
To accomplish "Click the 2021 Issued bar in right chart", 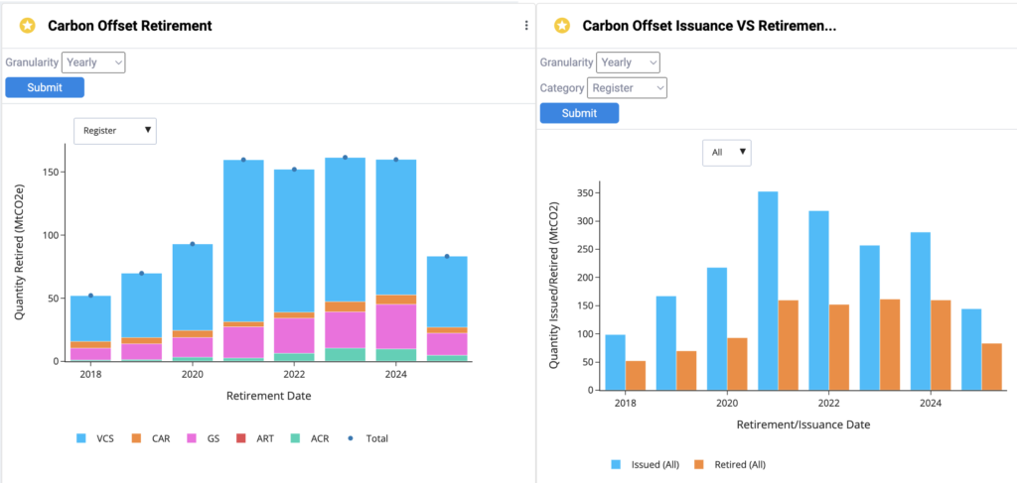I will point(768,288).
